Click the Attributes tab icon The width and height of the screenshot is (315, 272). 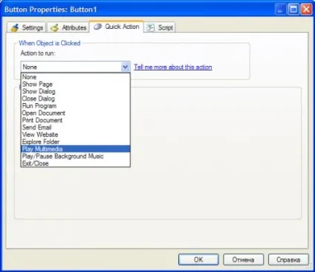(x=54, y=27)
